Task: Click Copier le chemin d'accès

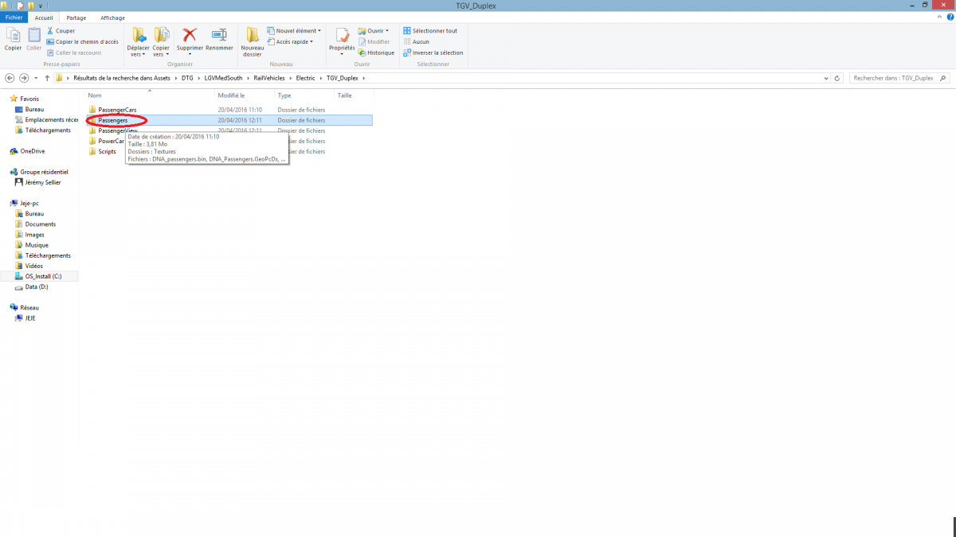Action: coord(83,41)
